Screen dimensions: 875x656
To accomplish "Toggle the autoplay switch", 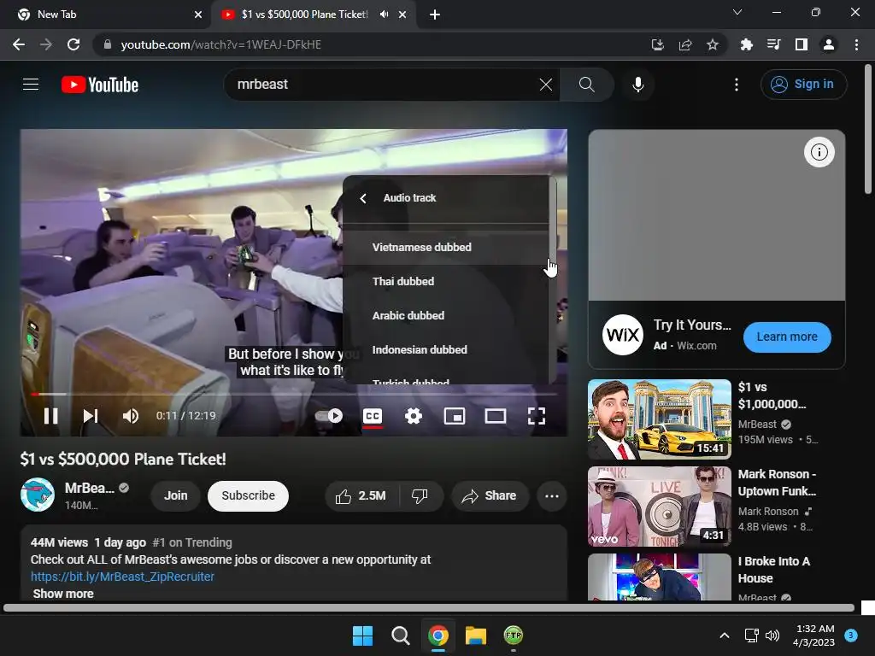I will (x=329, y=416).
